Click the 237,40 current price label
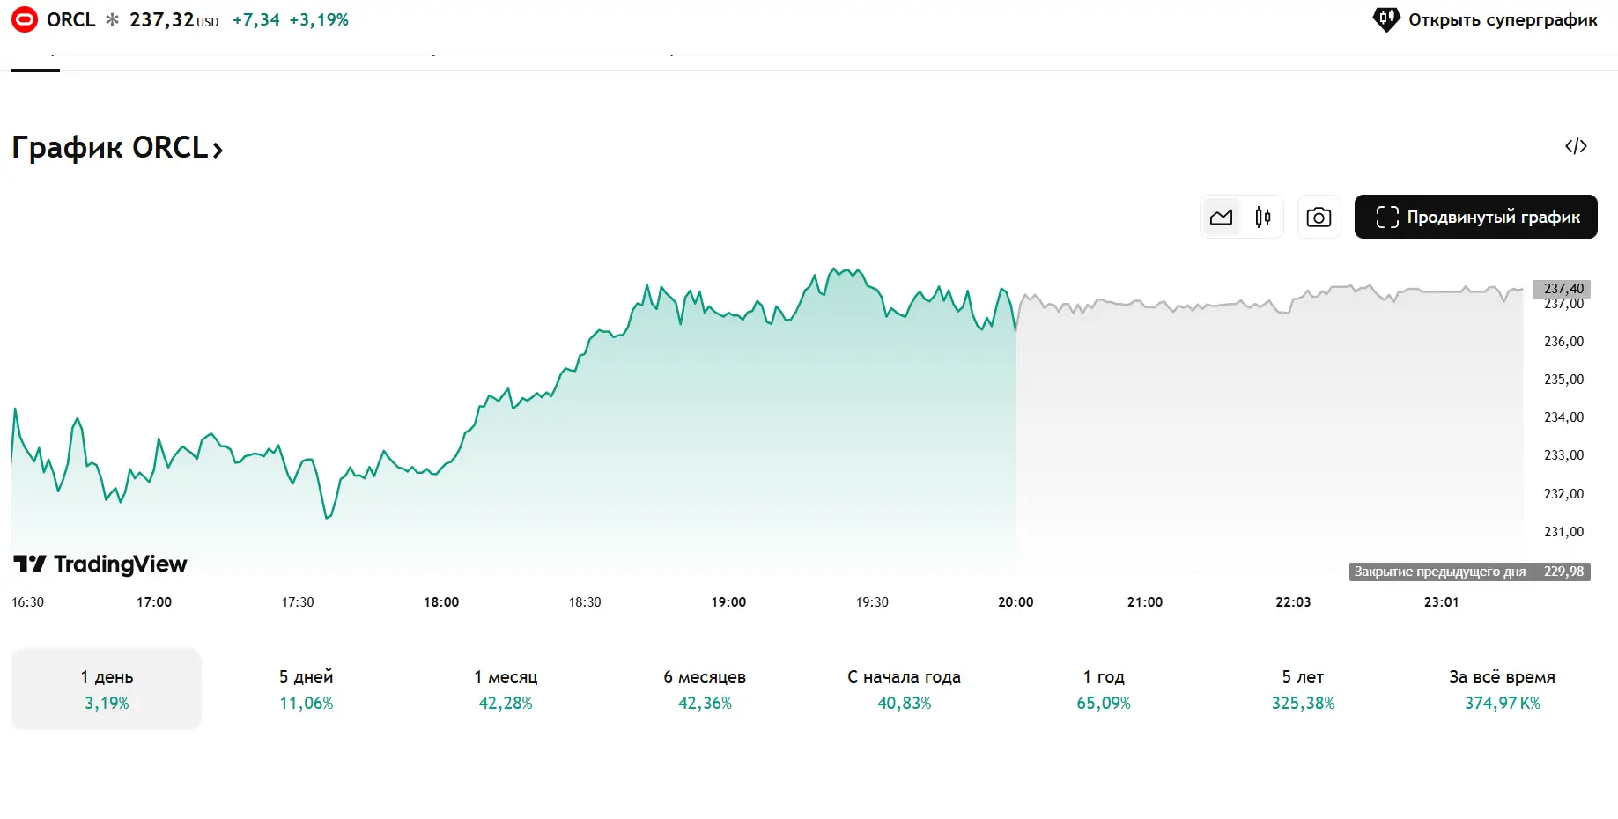The height and width of the screenshot is (819, 1618). [x=1563, y=289]
